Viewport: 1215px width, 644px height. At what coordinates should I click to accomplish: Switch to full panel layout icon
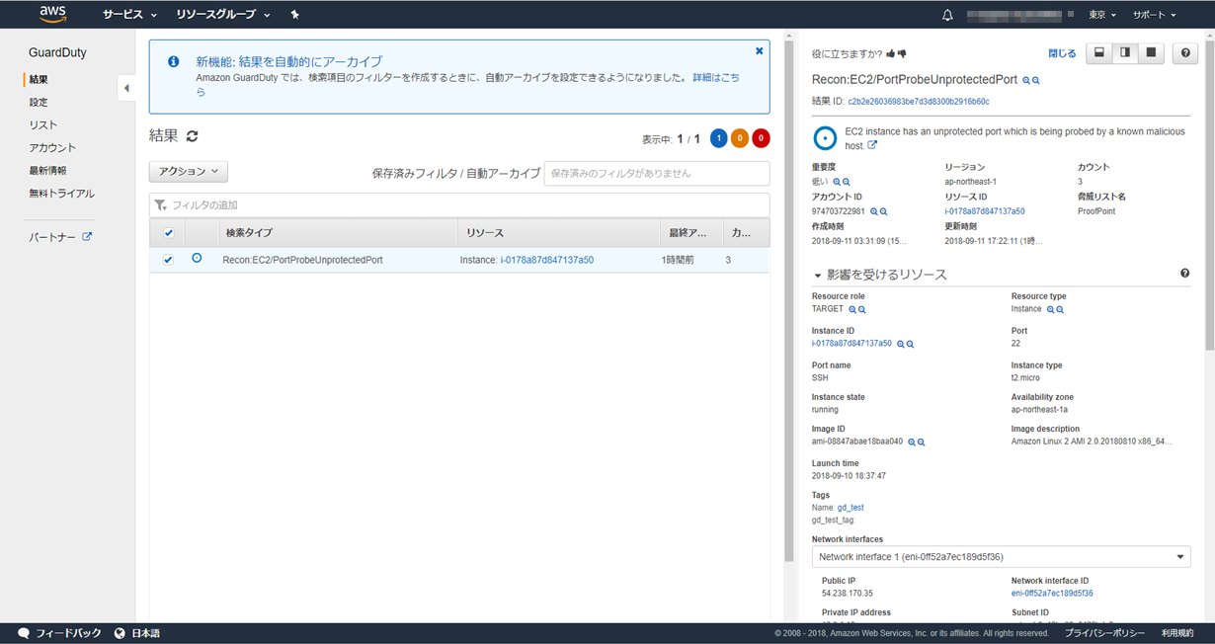[1150, 53]
